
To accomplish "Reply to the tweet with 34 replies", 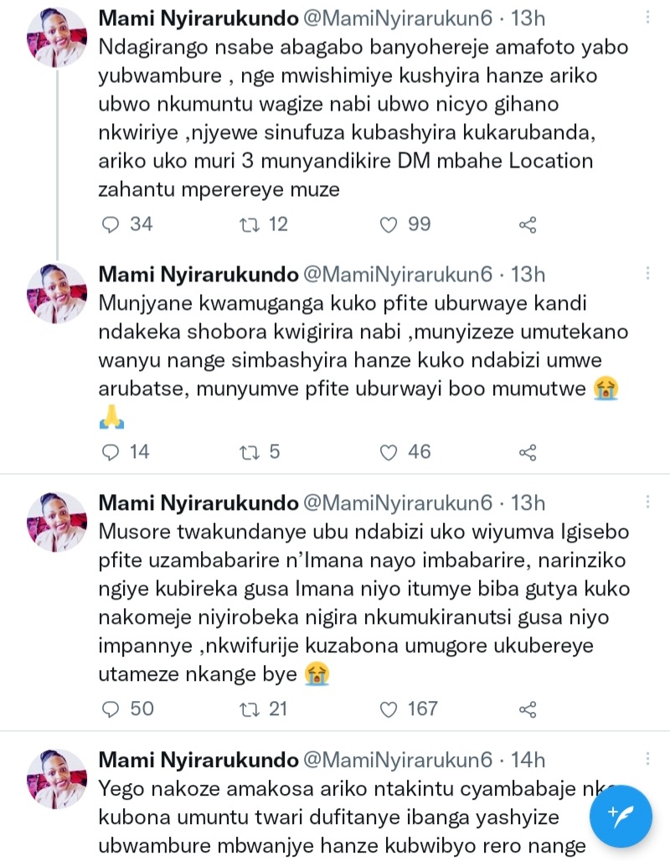I will coord(111,224).
